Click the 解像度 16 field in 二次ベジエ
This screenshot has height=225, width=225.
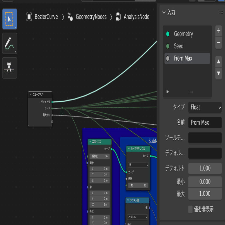pyautogui.click(x=99, y=156)
